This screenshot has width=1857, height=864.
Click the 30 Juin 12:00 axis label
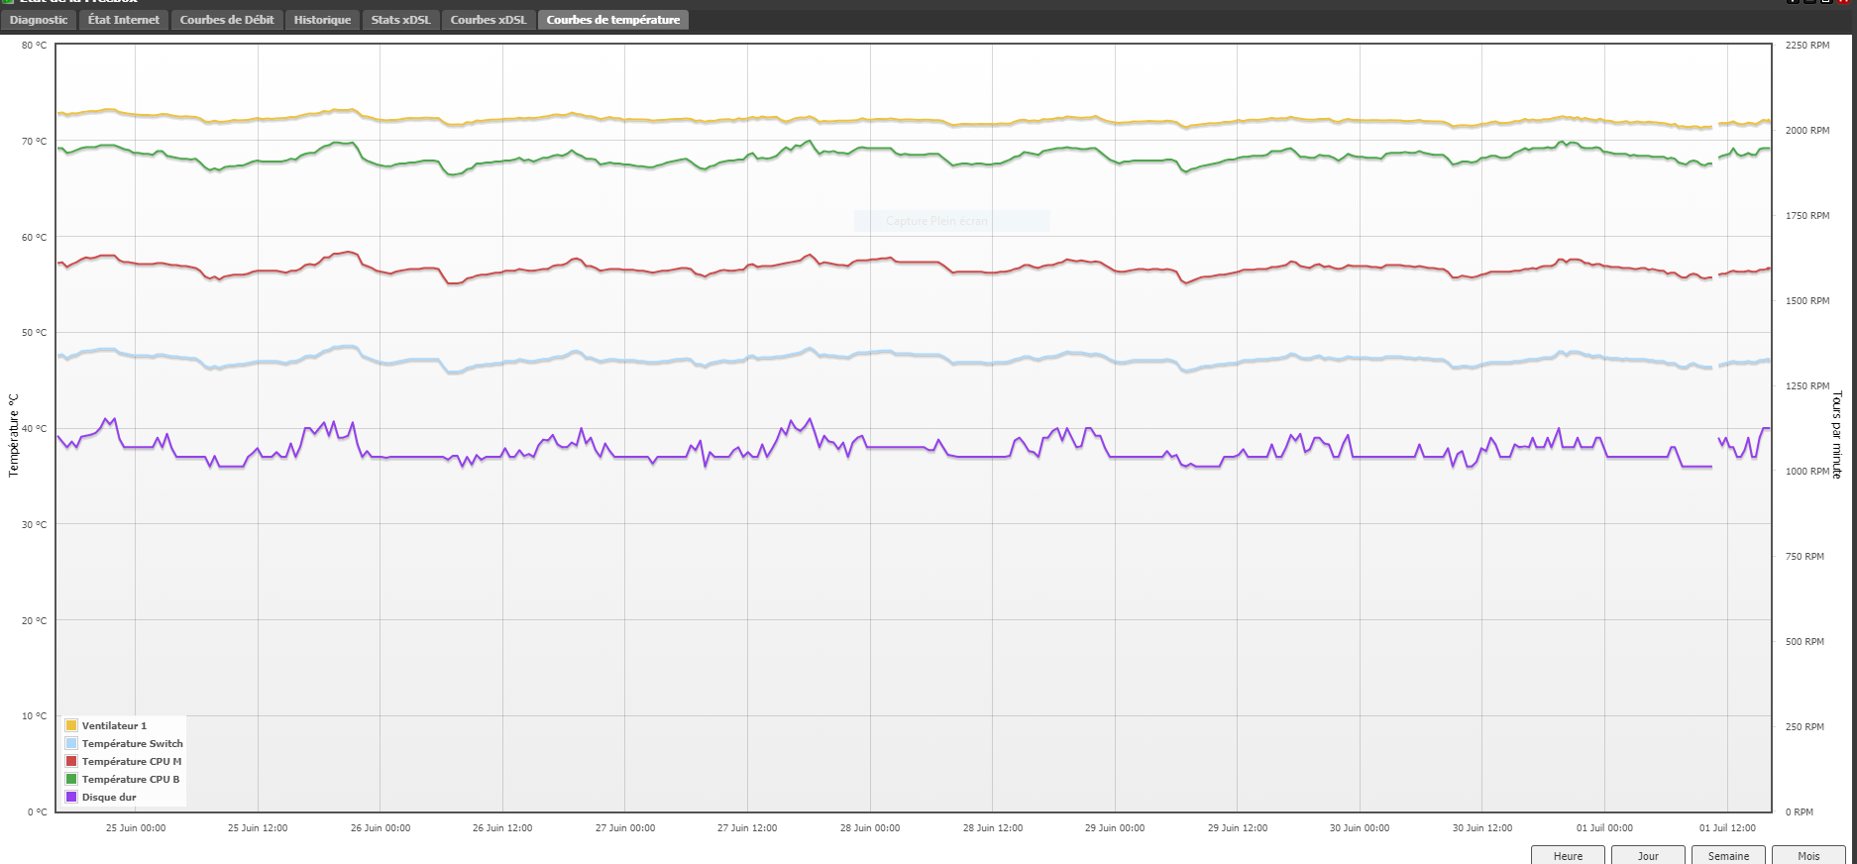pos(1482,827)
